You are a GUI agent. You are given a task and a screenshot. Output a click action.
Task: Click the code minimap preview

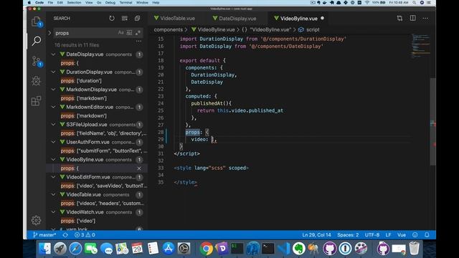(x=420, y=47)
